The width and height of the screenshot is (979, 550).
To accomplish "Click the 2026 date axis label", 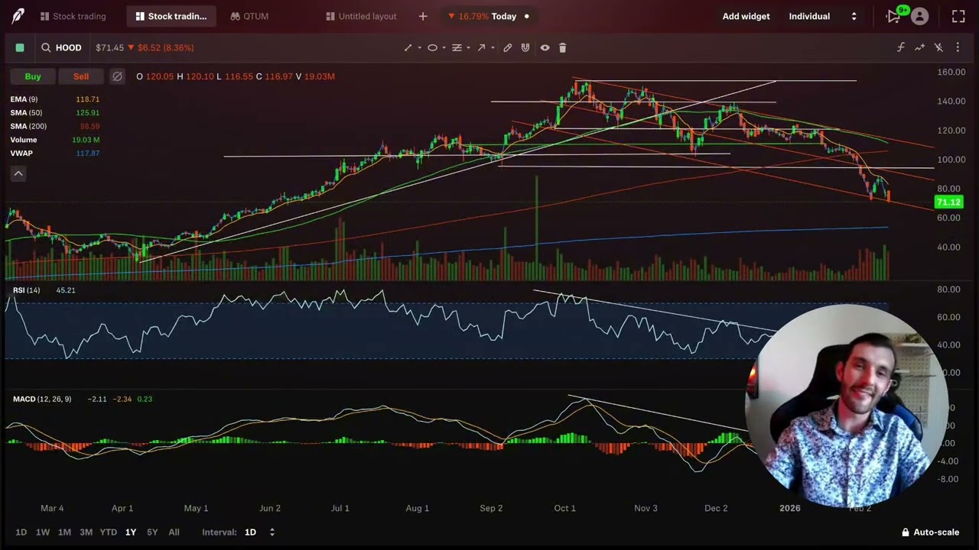I will click(789, 508).
